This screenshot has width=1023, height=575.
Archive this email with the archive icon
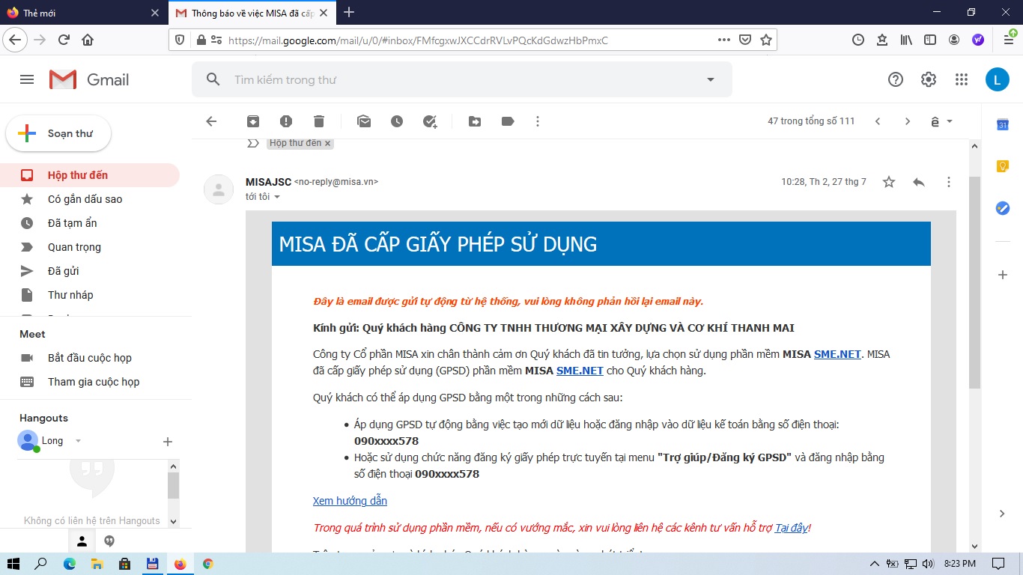253,121
